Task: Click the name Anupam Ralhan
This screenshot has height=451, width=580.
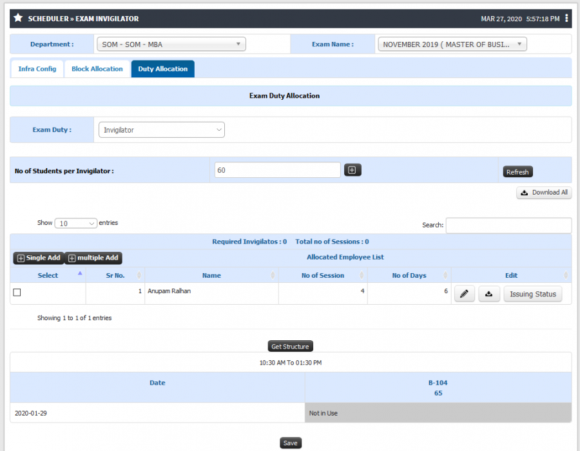Action: pos(169,291)
